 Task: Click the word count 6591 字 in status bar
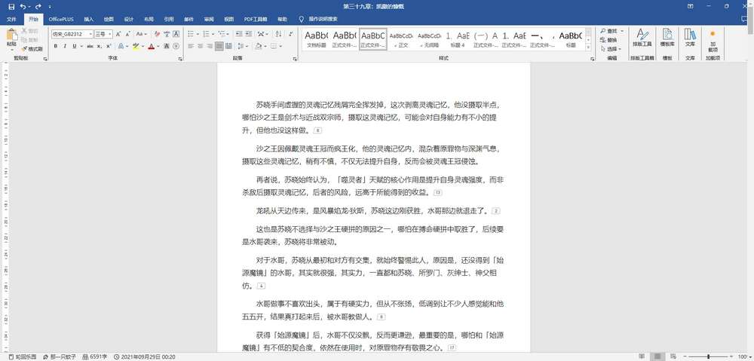coord(95,356)
